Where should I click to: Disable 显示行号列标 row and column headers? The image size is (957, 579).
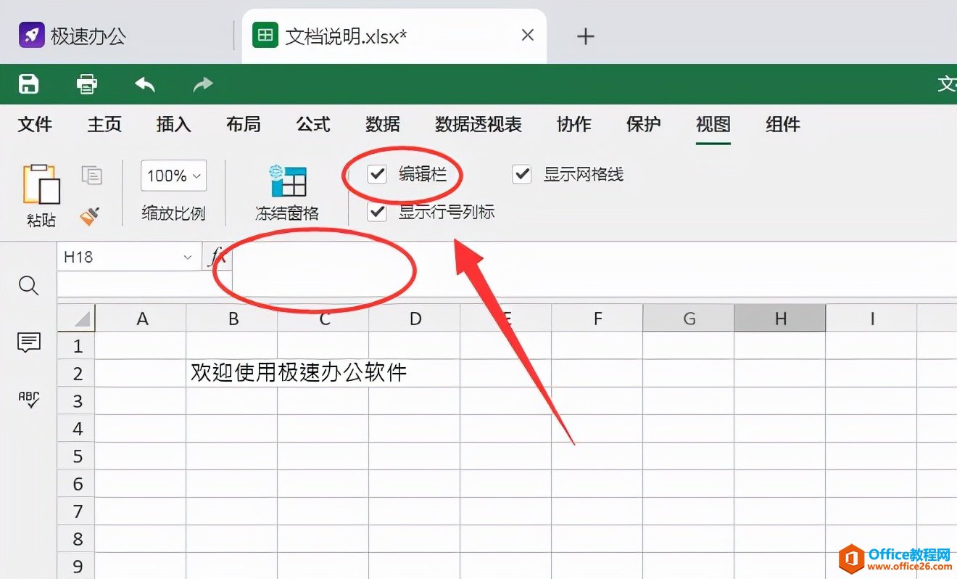pyautogui.click(x=376, y=212)
